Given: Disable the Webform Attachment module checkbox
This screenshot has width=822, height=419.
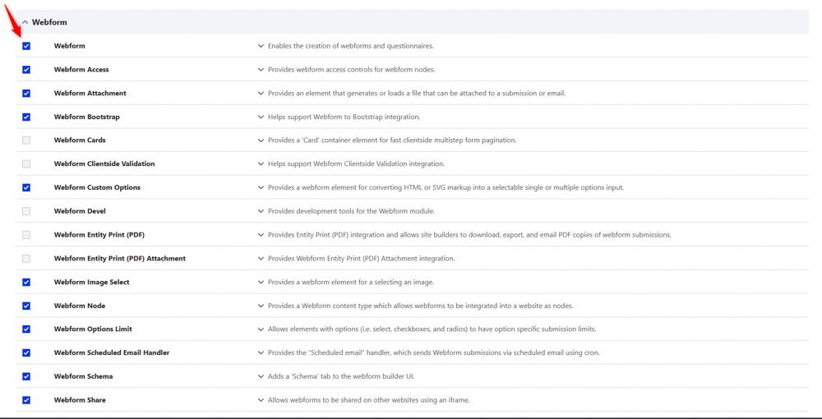Looking at the screenshot, I should [x=26, y=94].
